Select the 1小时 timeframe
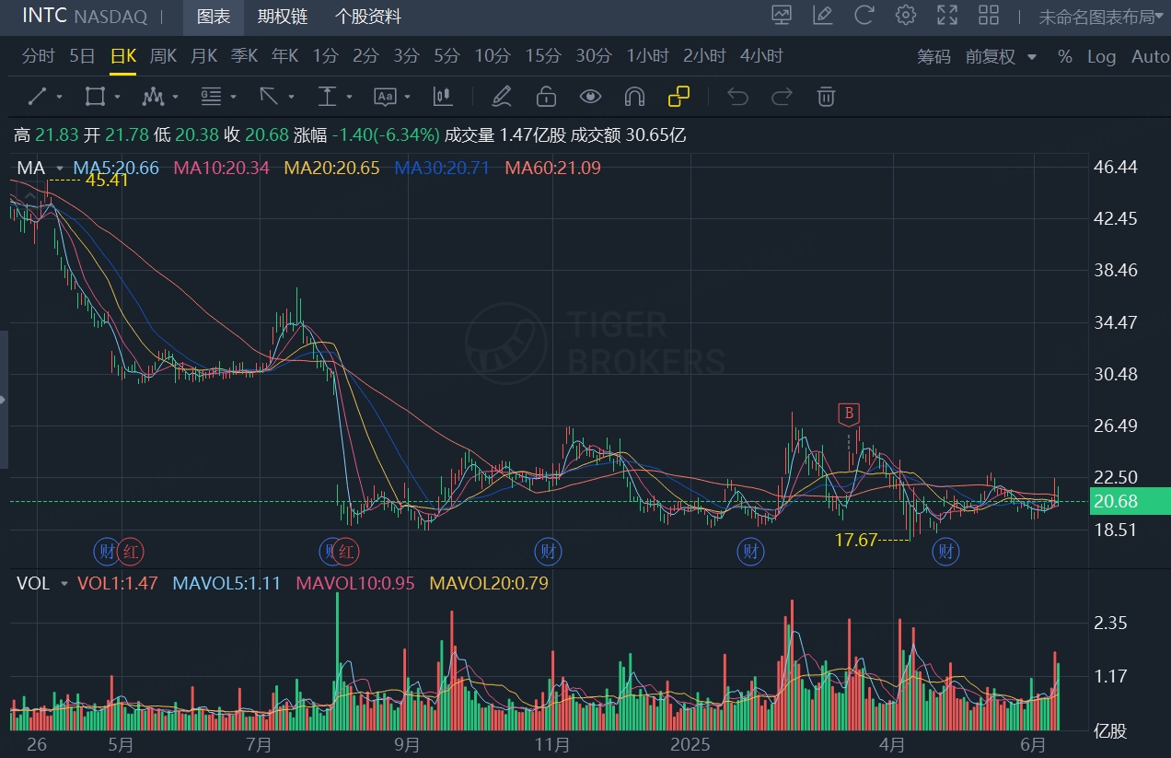1171x758 pixels. coord(648,56)
